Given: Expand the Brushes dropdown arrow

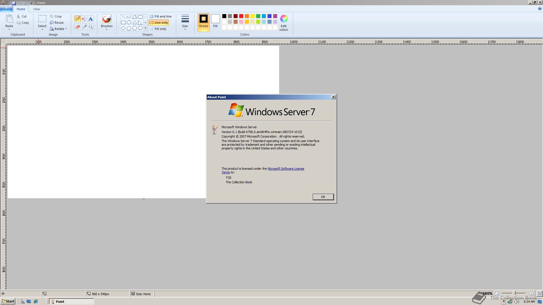Looking at the screenshot, I should click(x=107, y=30).
